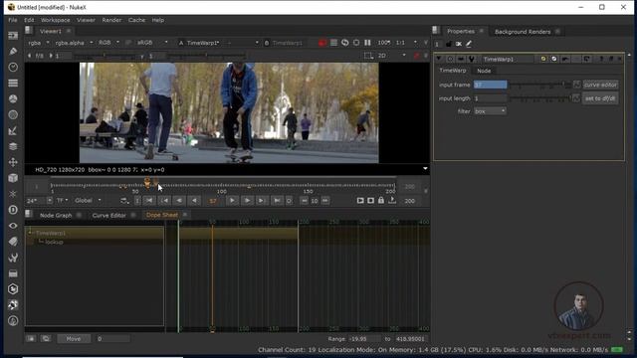Image resolution: width=637 pixels, height=358 pixels.
Task: Open the Keyer nodes menu in toolbar
Action: [13, 130]
